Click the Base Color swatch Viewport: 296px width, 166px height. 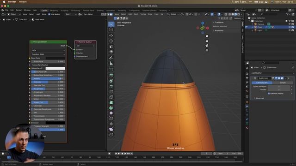point(55,58)
